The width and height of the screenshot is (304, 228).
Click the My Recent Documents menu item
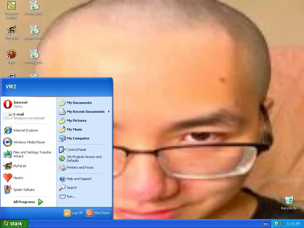point(85,112)
